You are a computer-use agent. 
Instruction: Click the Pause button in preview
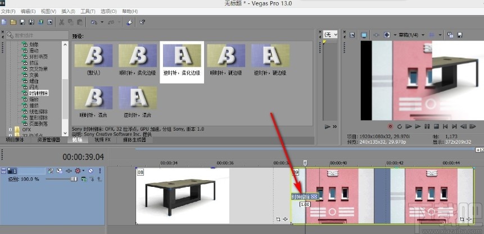[427, 126]
